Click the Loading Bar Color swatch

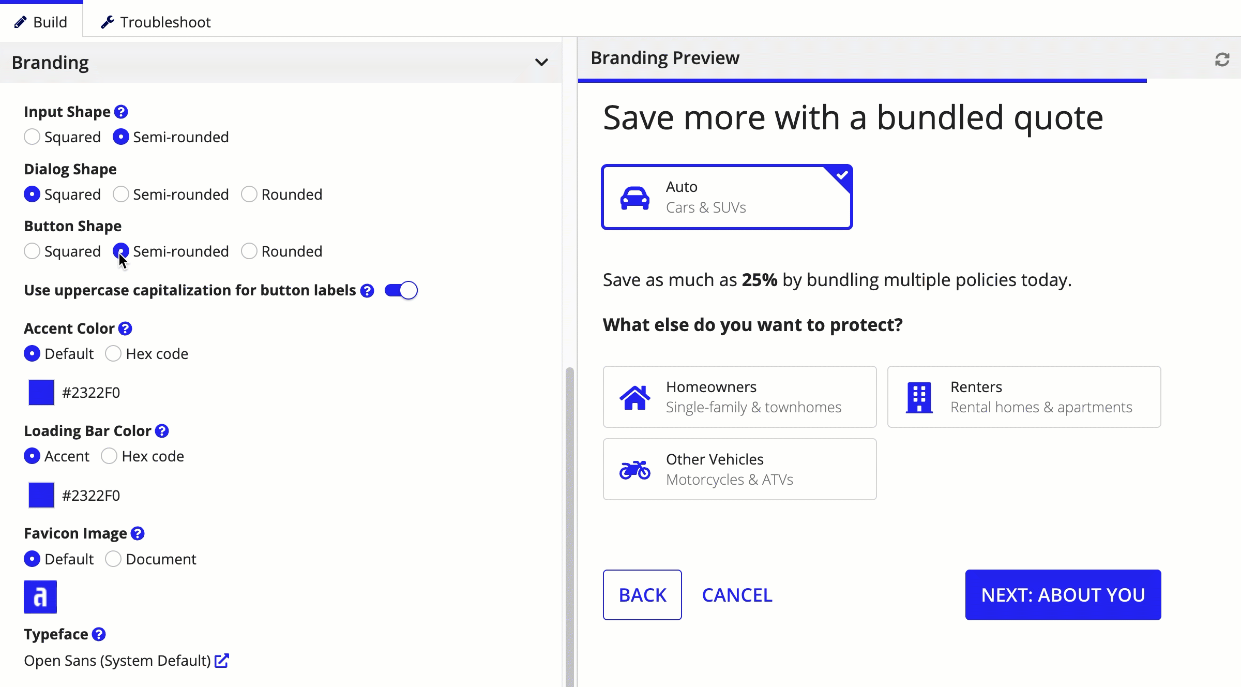click(41, 495)
